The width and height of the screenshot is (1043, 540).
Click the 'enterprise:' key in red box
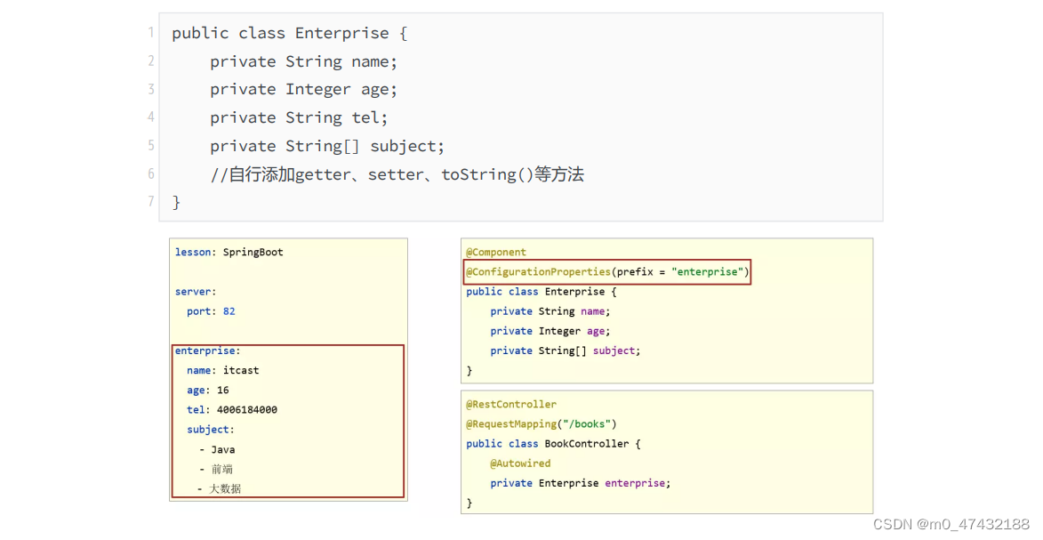207,351
